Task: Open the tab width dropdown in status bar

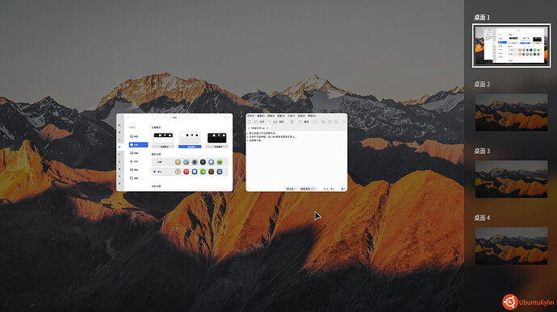Action: pyautogui.click(x=308, y=189)
